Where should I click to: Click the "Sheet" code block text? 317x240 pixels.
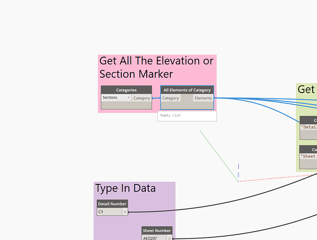308,156
